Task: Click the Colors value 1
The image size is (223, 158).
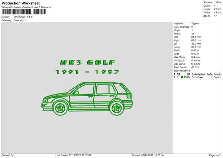Action: coord(215,6)
